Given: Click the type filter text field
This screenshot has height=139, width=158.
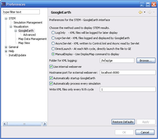Looking at the screenshot, I should tap(21, 12).
